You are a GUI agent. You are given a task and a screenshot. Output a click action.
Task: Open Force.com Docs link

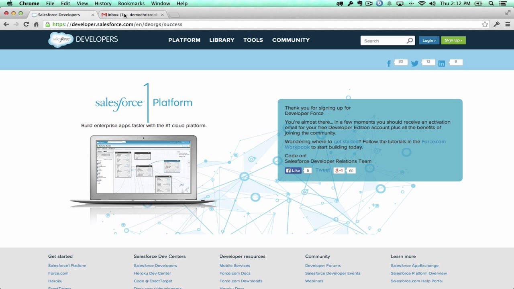pyautogui.click(x=235, y=273)
